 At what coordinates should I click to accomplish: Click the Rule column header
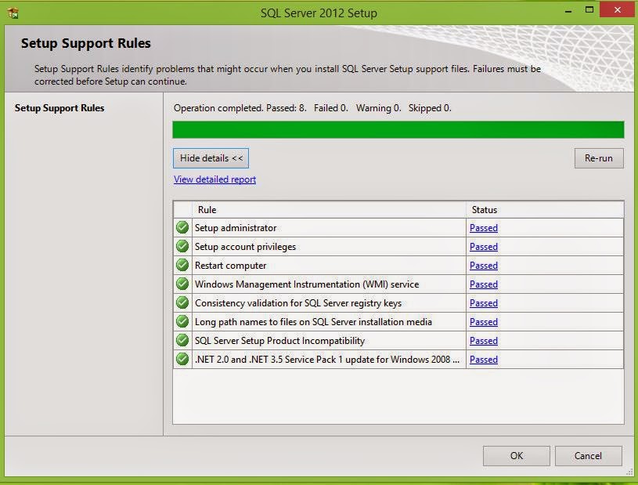[x=329, y=210]
